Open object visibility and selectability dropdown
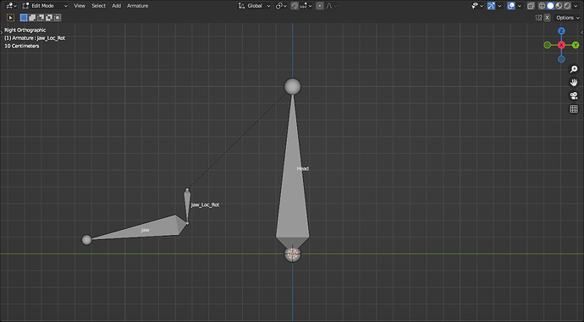 coord(477,6)
